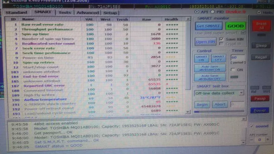
Task: Open the SMART tab
Action: [x=42, y=12]
